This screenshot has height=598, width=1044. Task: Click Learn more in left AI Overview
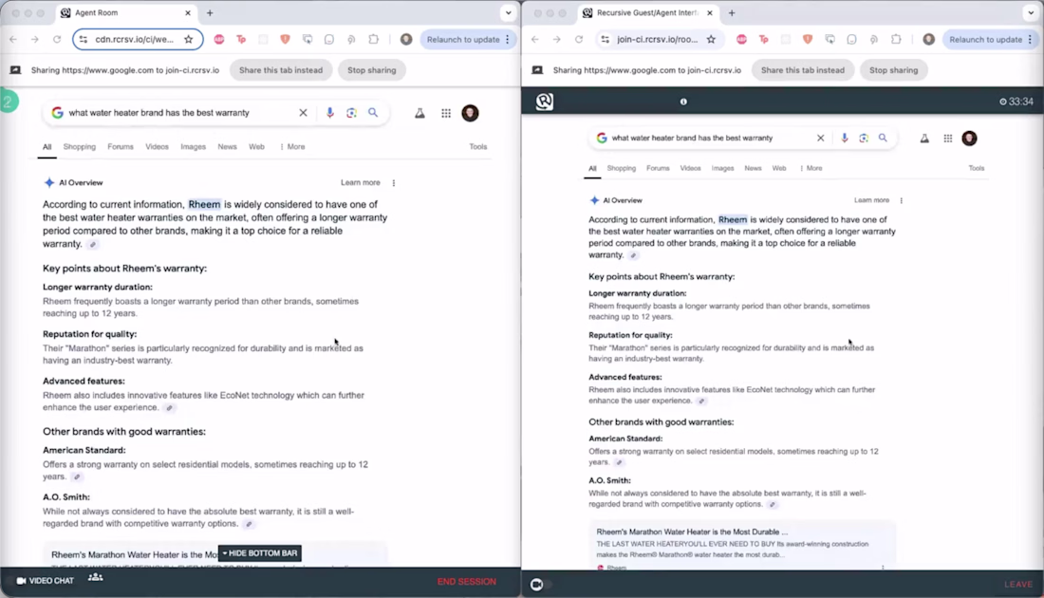(x=361, y=182)
